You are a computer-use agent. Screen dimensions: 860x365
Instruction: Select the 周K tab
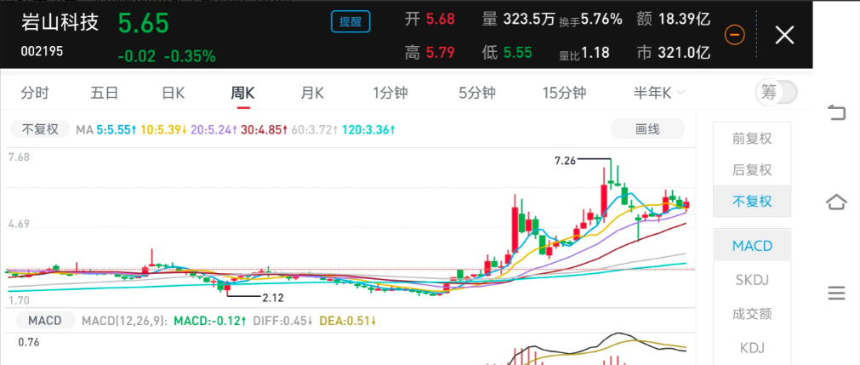242,93
